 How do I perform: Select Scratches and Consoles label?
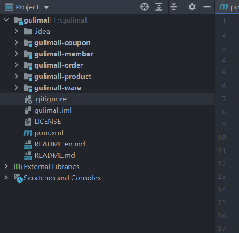62,178
